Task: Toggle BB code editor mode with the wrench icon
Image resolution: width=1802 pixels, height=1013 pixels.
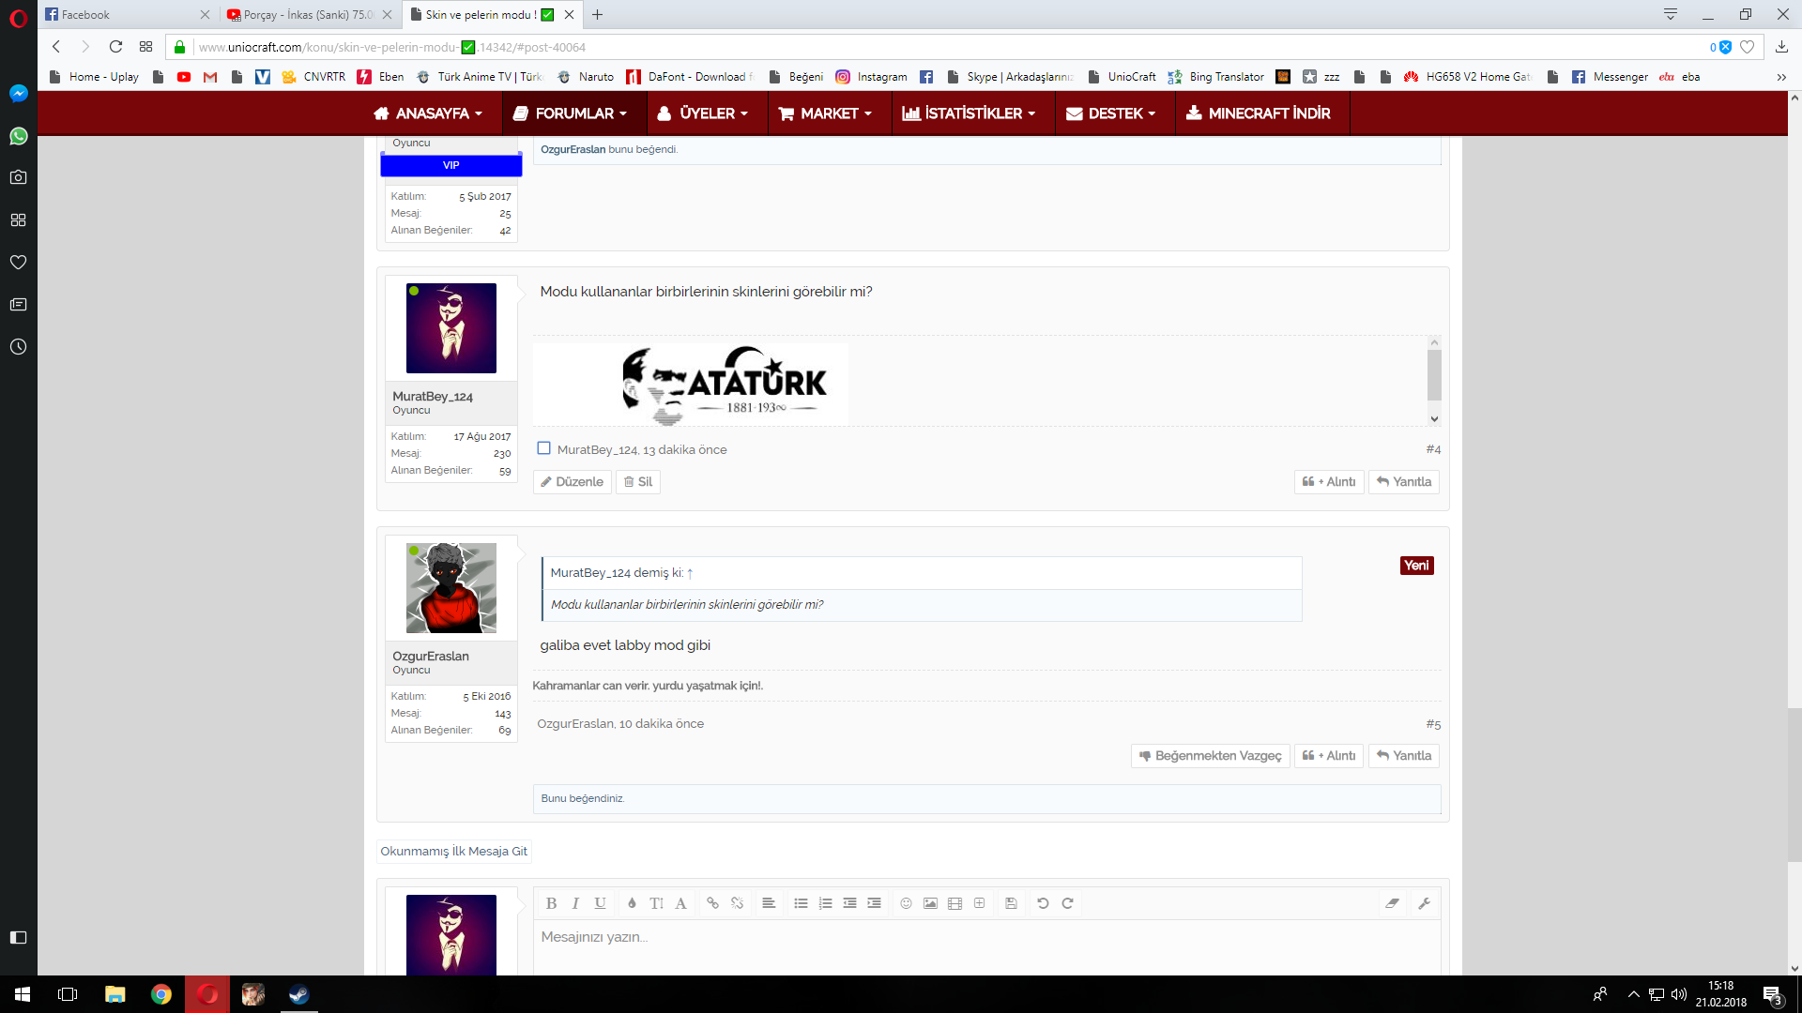Action: click(1424, 903)
